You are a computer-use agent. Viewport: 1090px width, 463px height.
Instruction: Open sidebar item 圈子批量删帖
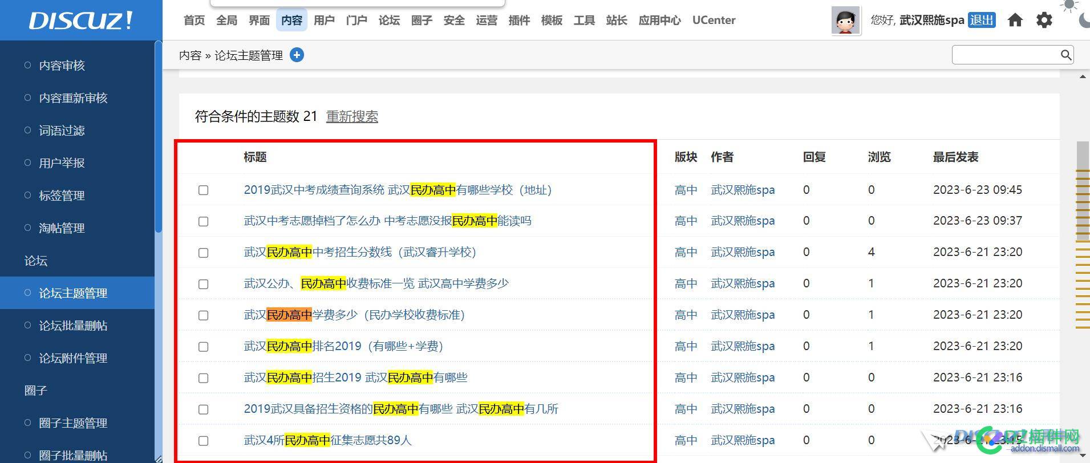point(73,456)
